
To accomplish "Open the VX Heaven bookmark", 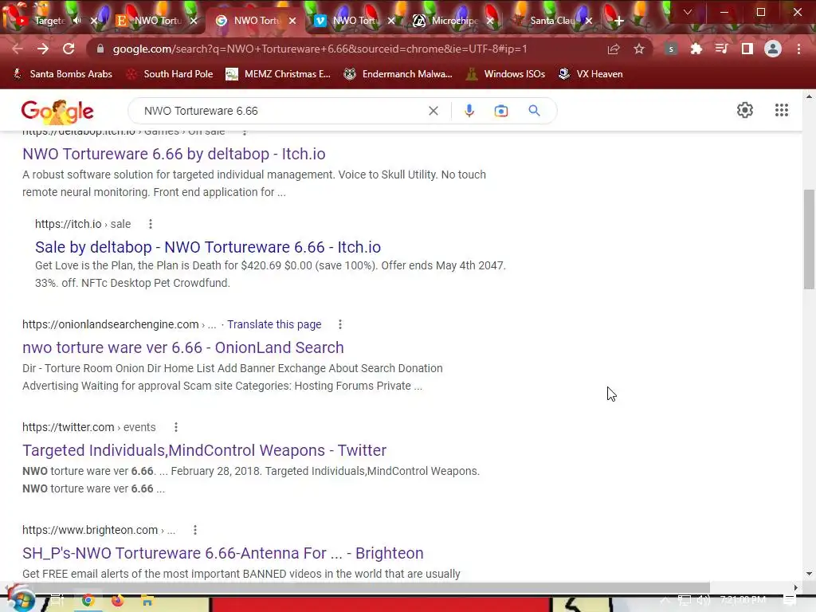I will coord(590,74).
